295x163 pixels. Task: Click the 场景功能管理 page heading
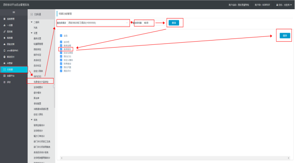tap(65, 14)
